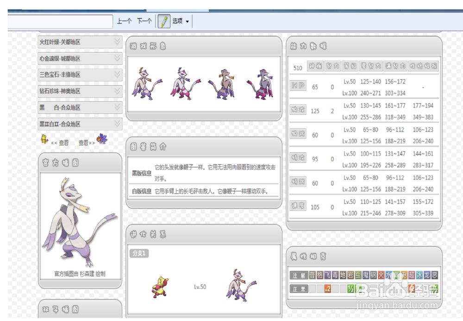Click the 速度 stat label

tap(298, 206)
